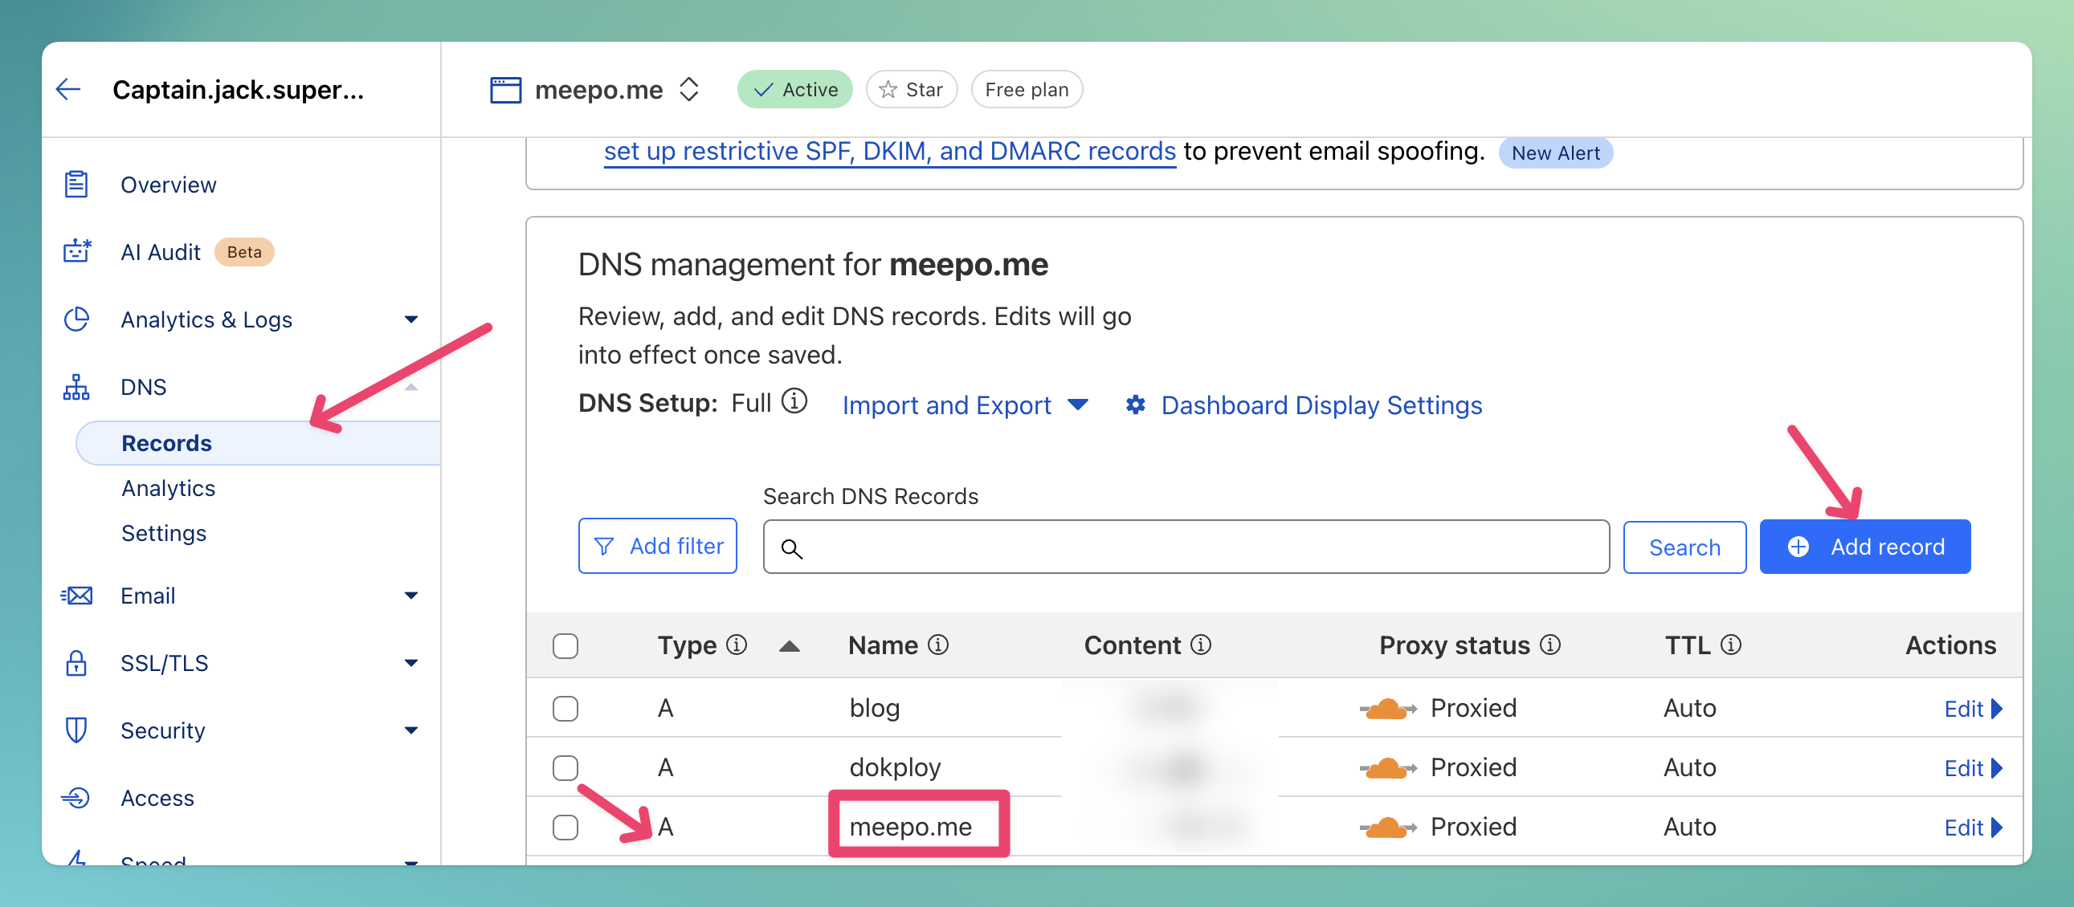Collapse the DNS section arrow
This screenshot has width=2074, height=907.
[410, 387]
